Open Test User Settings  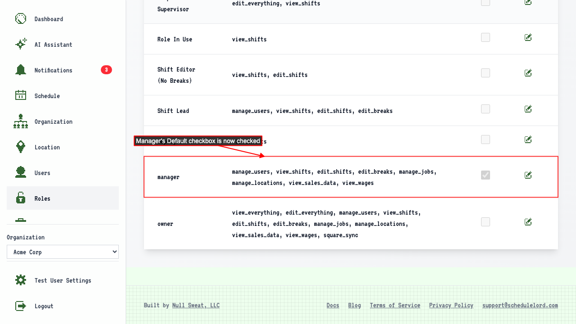coord(63,280)
